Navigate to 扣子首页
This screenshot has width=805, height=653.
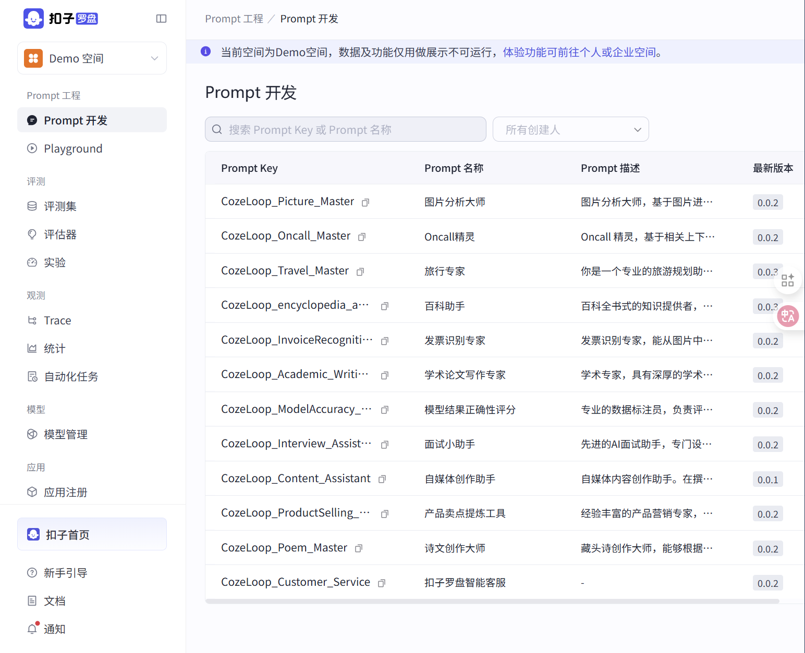point(68,534)
